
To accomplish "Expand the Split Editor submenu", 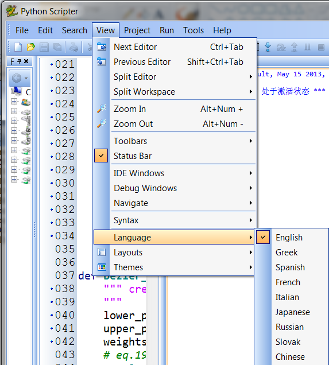I will tap(175, 77).
